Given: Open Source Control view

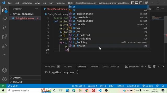Looking at the screenshot, I should [x=4, y=28].
